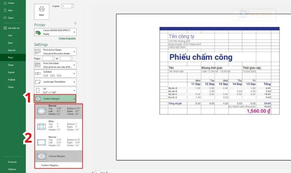This screenshot has width=291, height=173.
Task: Open the Save As menu item
Action: 12,50
